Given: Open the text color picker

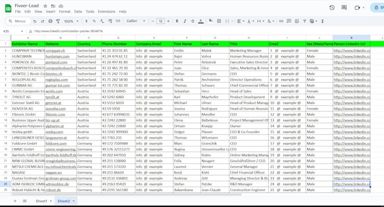Looking at the screenshot, I should click(x=201, y=21).
